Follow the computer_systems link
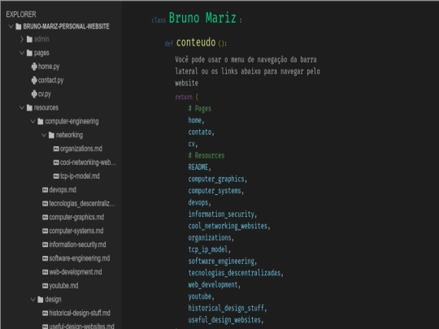 pyautogui.click(x=215, y=191)
